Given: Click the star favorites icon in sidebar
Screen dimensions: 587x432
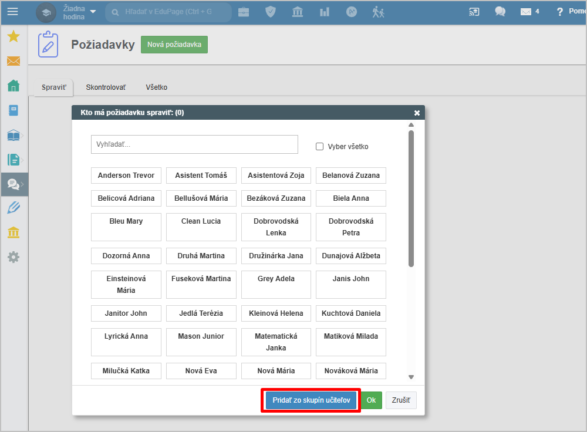Looking at the screenshot, I should (x=13, y=36).
